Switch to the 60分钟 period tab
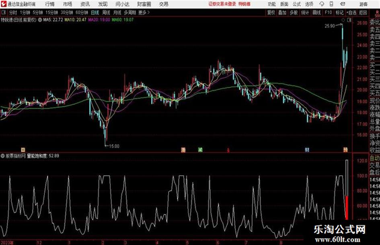Screen dimensions: 380x245 (82, 12)
